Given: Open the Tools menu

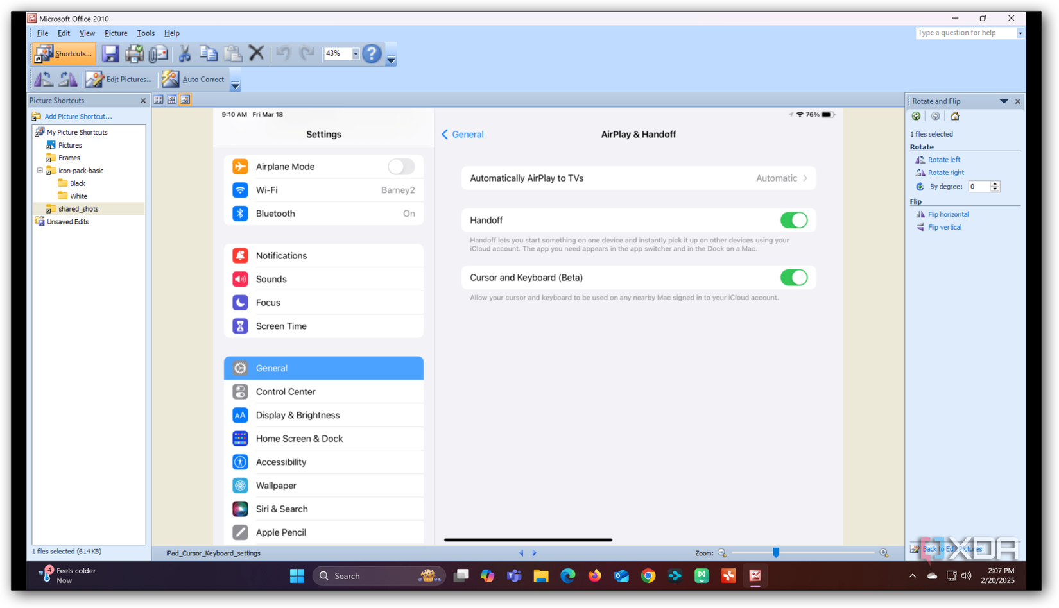Looking at the screenshot, I should tap(146, 33).
